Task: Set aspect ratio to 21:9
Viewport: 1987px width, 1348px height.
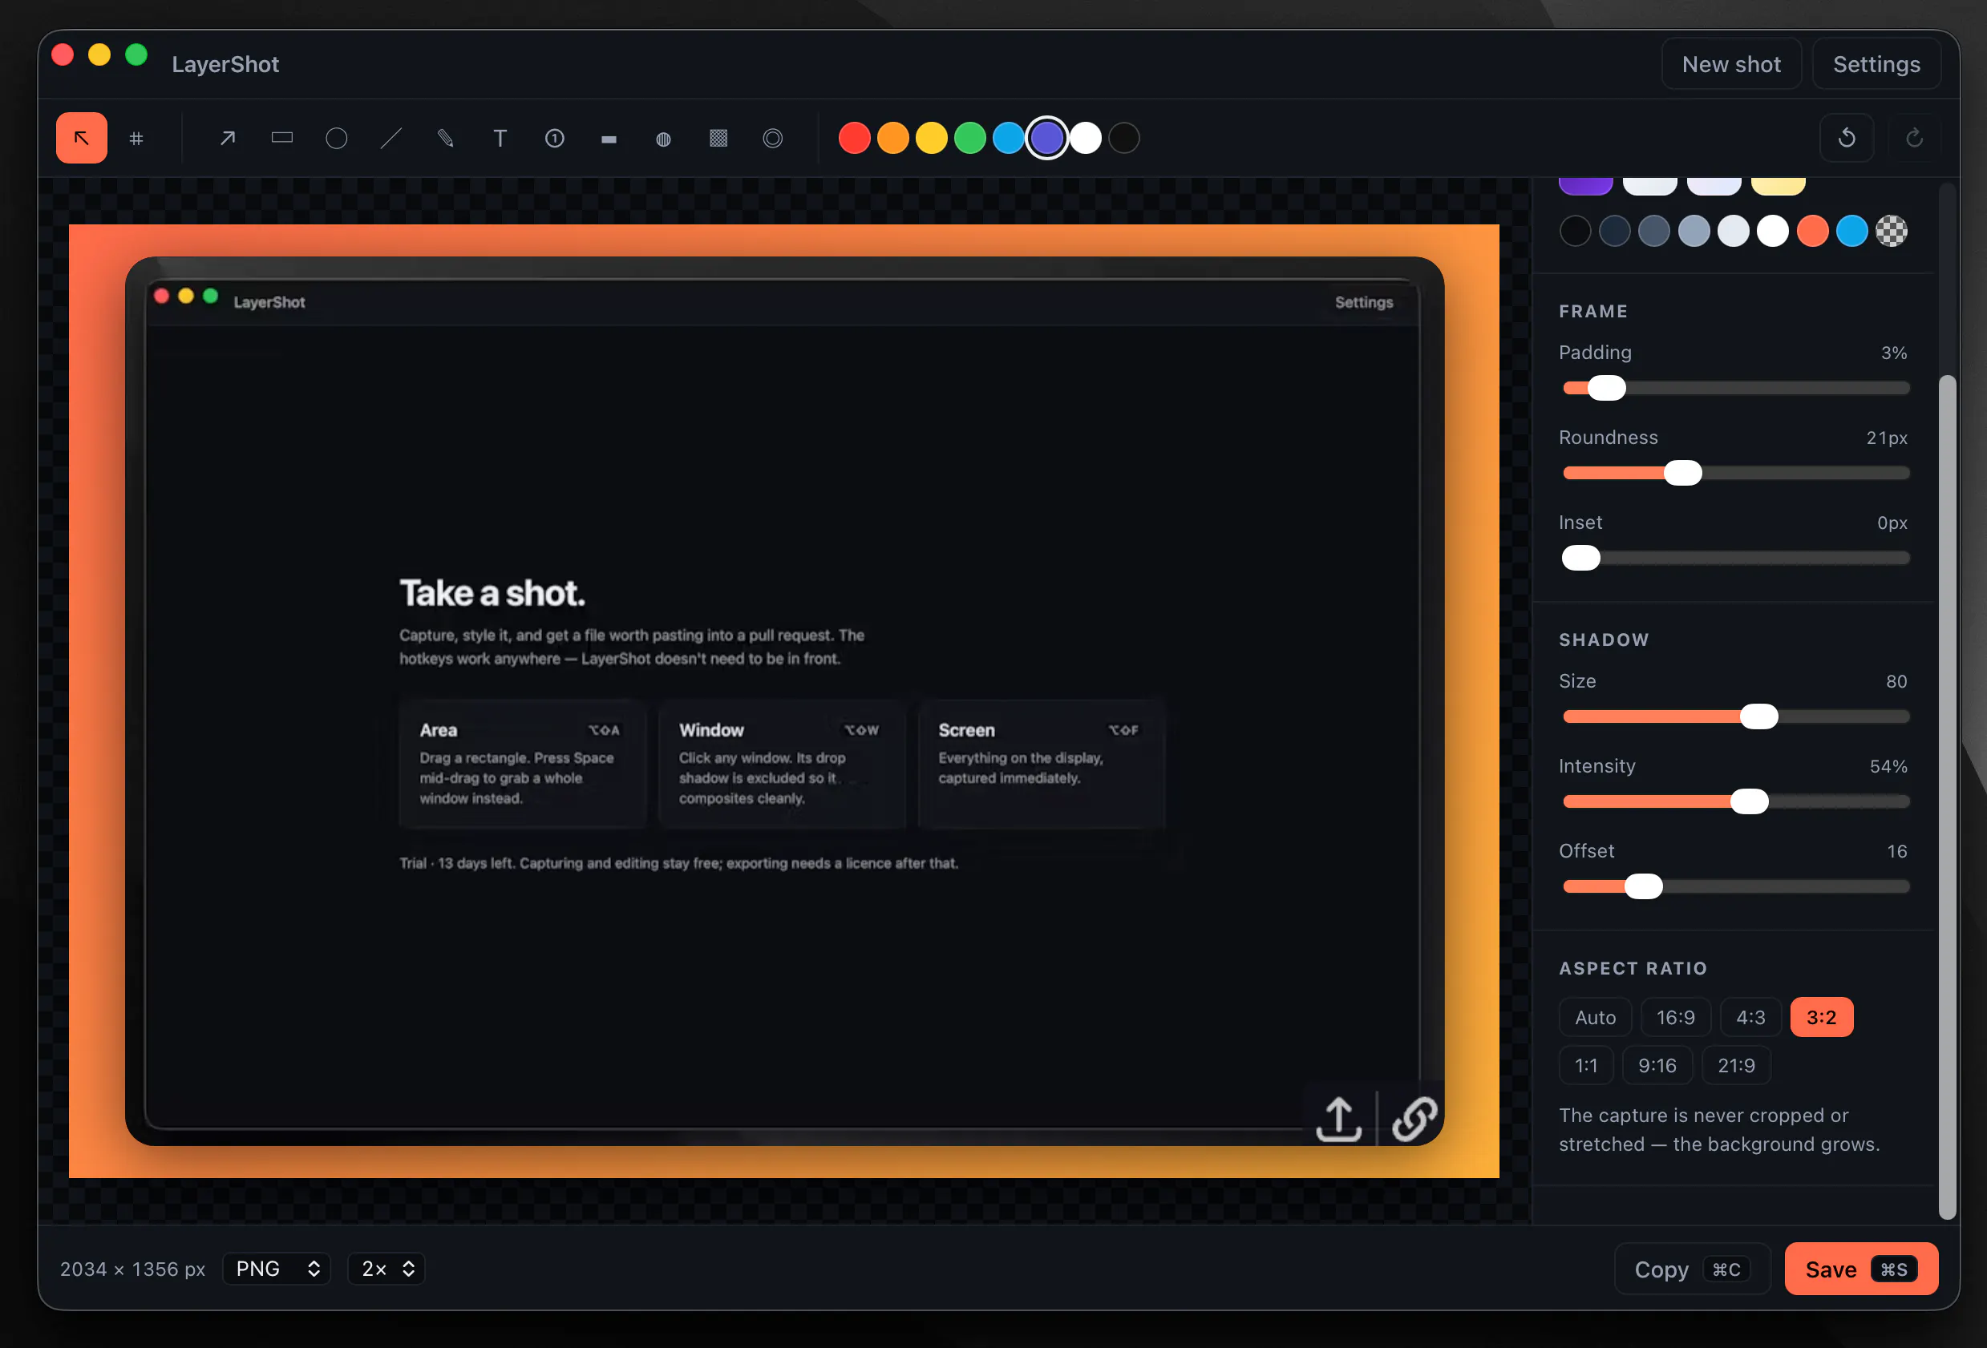Action: tap(1737, 1065)
